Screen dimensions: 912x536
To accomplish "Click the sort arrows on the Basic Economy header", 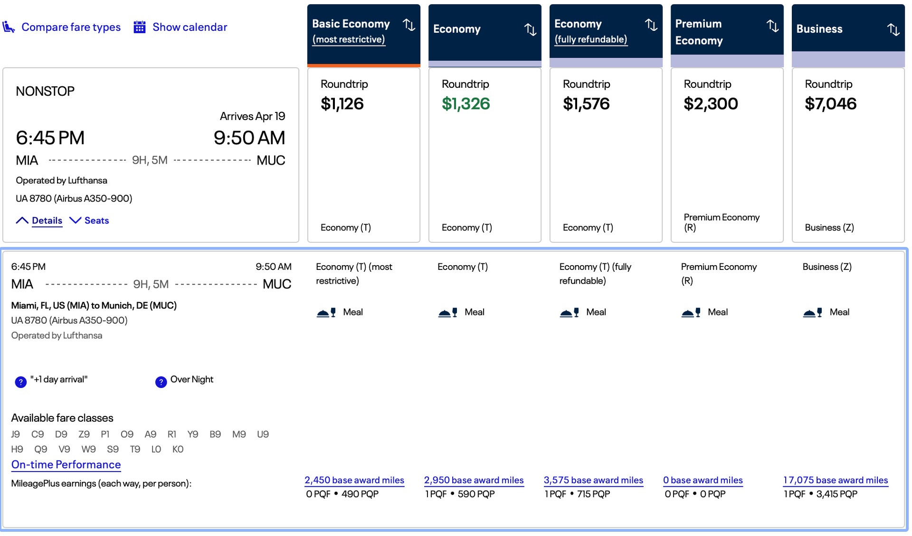I will click(x=409, y=25).
